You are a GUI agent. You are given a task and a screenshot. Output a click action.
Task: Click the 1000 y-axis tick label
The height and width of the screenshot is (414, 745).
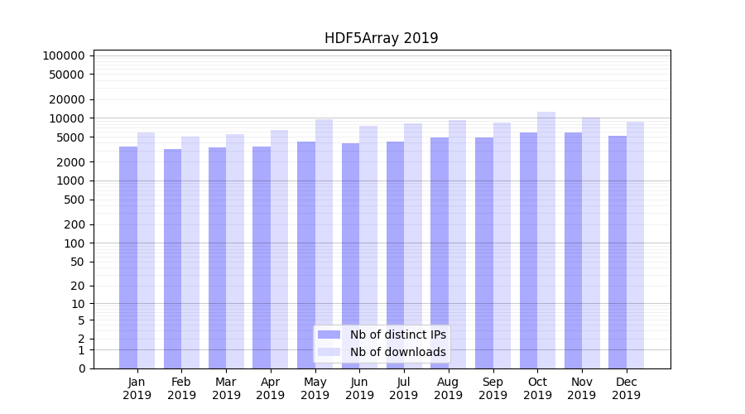pyautogui.click(x=72, y=181)
